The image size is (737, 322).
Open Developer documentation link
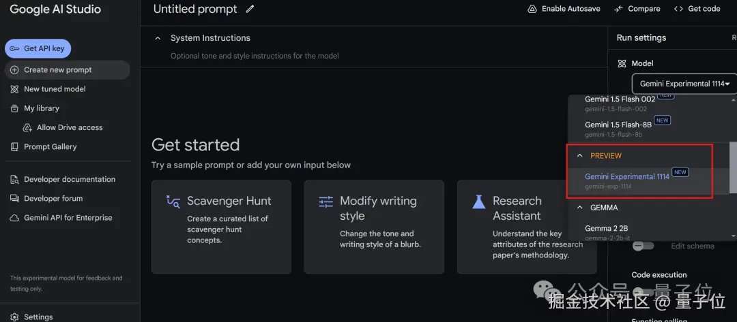click(69, 179)
